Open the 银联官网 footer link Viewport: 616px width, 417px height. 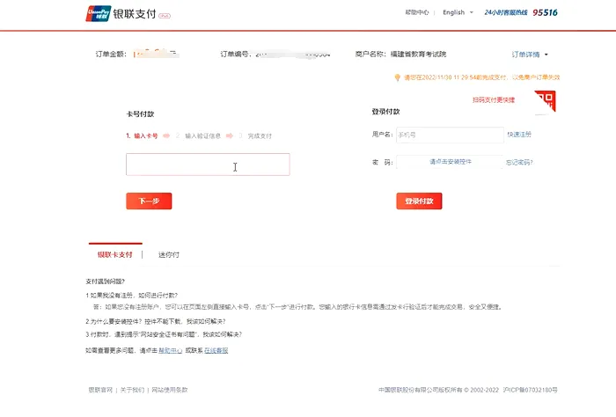(100, 390)
